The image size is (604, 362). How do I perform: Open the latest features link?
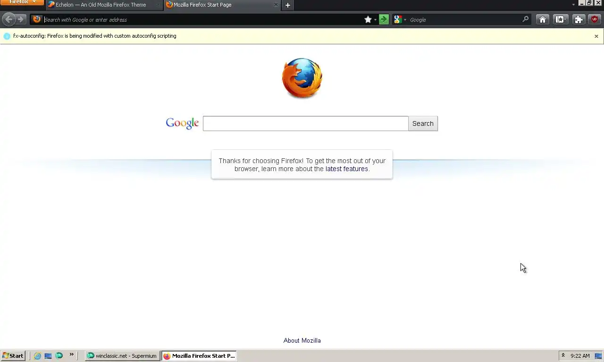click(x=346, y=169)
